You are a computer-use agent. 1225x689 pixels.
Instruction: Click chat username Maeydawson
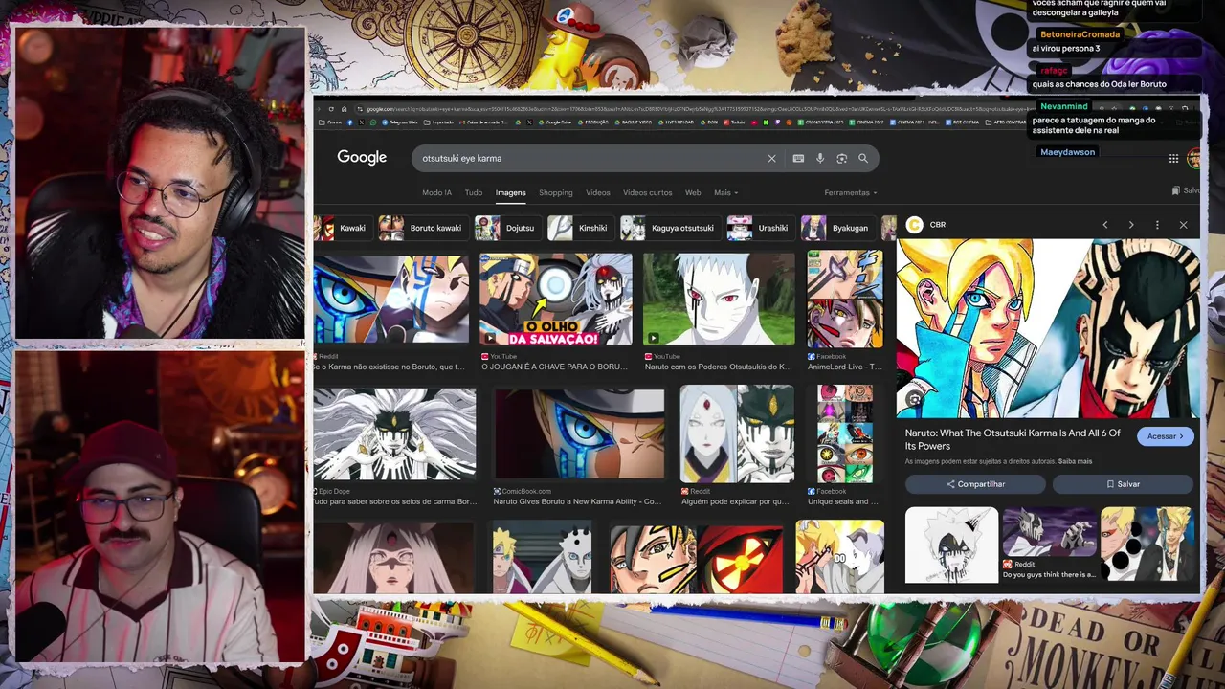(x=1067, y=152)
